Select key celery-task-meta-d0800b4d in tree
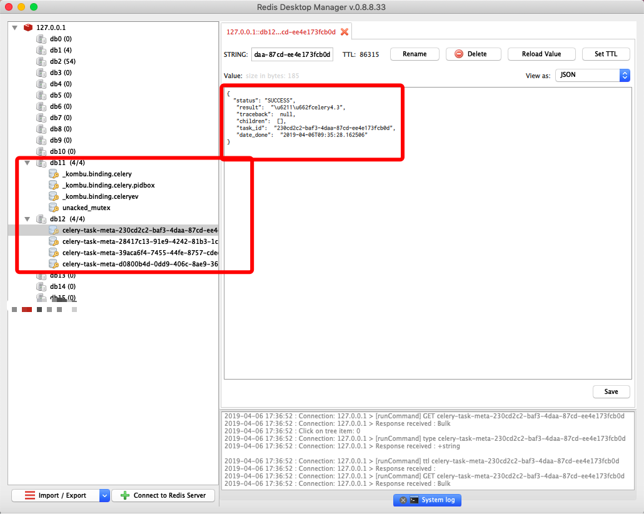This screenshot has width=644, height=514. coord(140,264)
